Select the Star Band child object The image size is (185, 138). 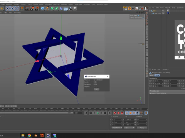[x=158, y=13]
